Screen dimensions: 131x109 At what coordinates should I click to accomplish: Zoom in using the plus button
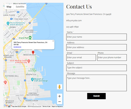tap(60, 96)
